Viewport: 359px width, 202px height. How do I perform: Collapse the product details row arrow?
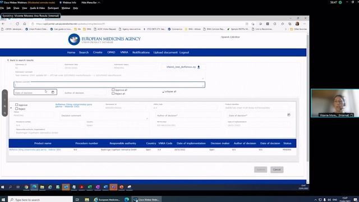click(11, 108)
